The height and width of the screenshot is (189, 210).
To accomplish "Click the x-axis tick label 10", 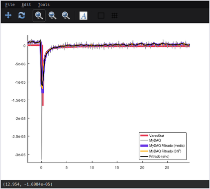I will click(92, 168).
